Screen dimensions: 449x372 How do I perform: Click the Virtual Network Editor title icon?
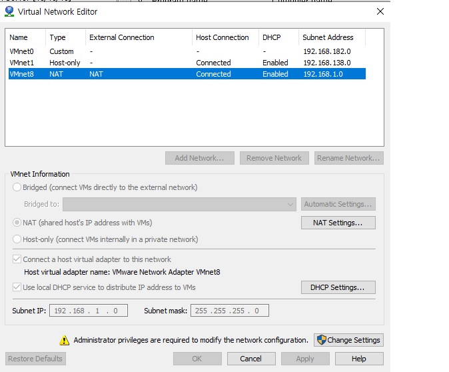tap(9, 11)
